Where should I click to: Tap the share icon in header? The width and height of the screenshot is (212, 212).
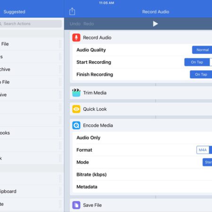(x=72, y=11)
